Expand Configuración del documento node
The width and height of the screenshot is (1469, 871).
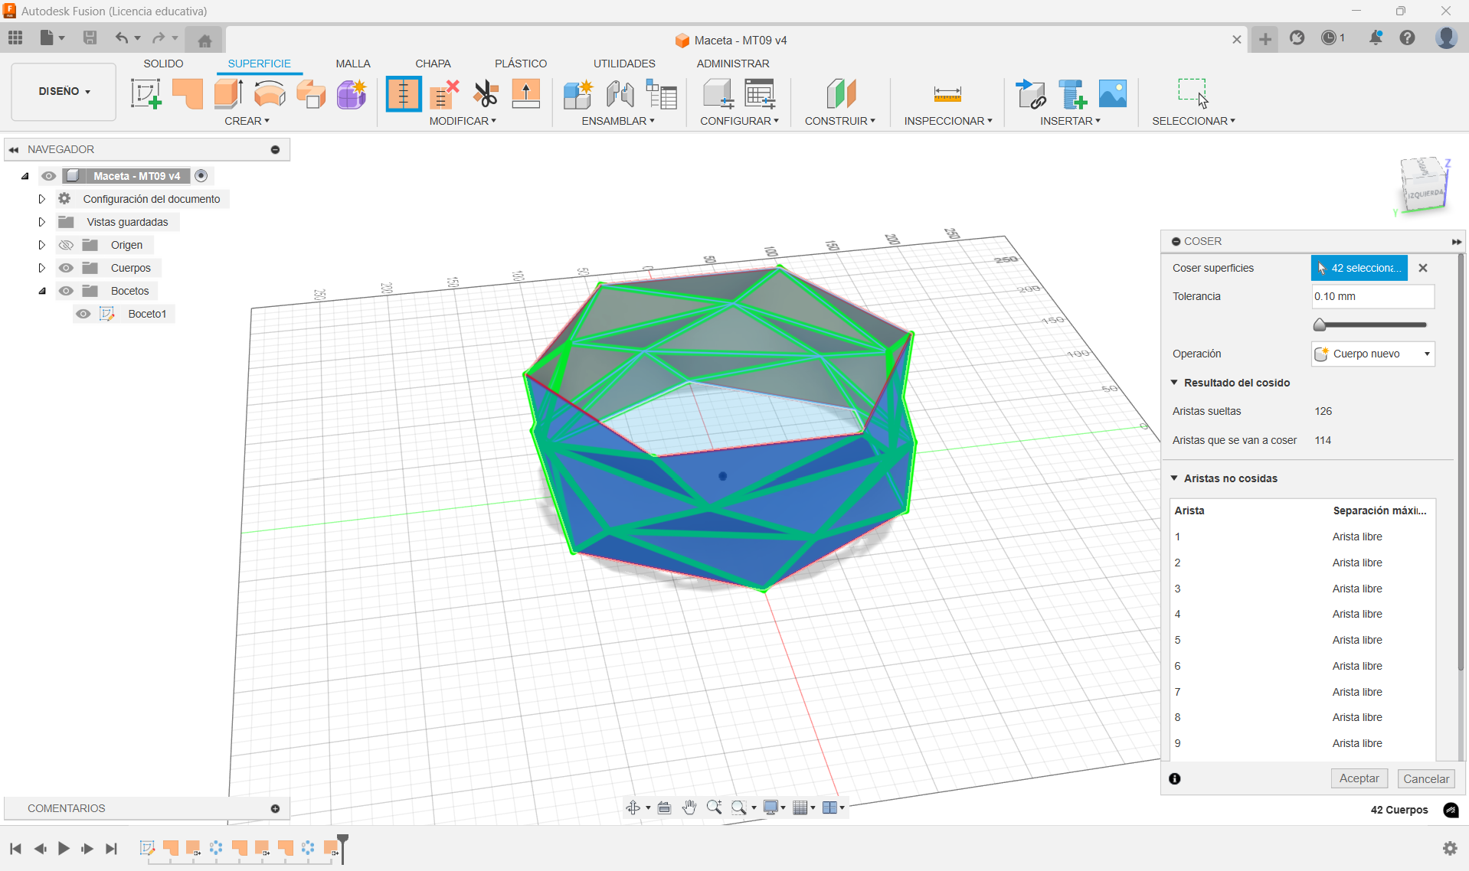pos(42,199)
